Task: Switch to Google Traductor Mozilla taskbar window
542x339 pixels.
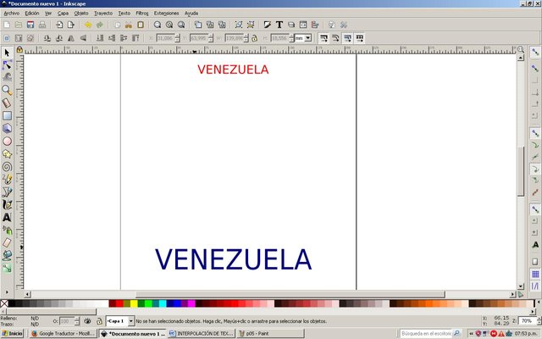Action: (63, 333)
